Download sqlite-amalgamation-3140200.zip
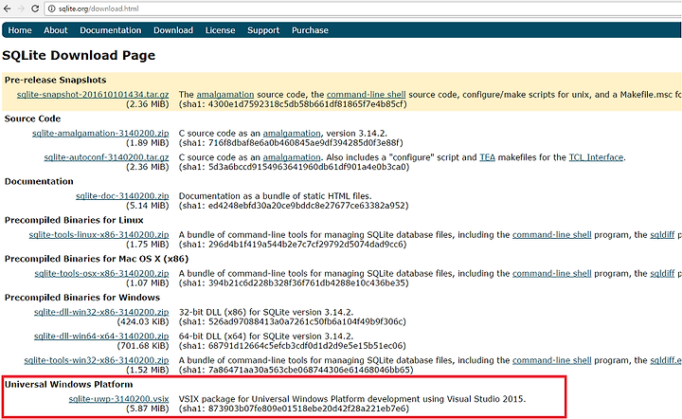Image resolution: width=682 pixels, height=419 pixels. (100, 134)
